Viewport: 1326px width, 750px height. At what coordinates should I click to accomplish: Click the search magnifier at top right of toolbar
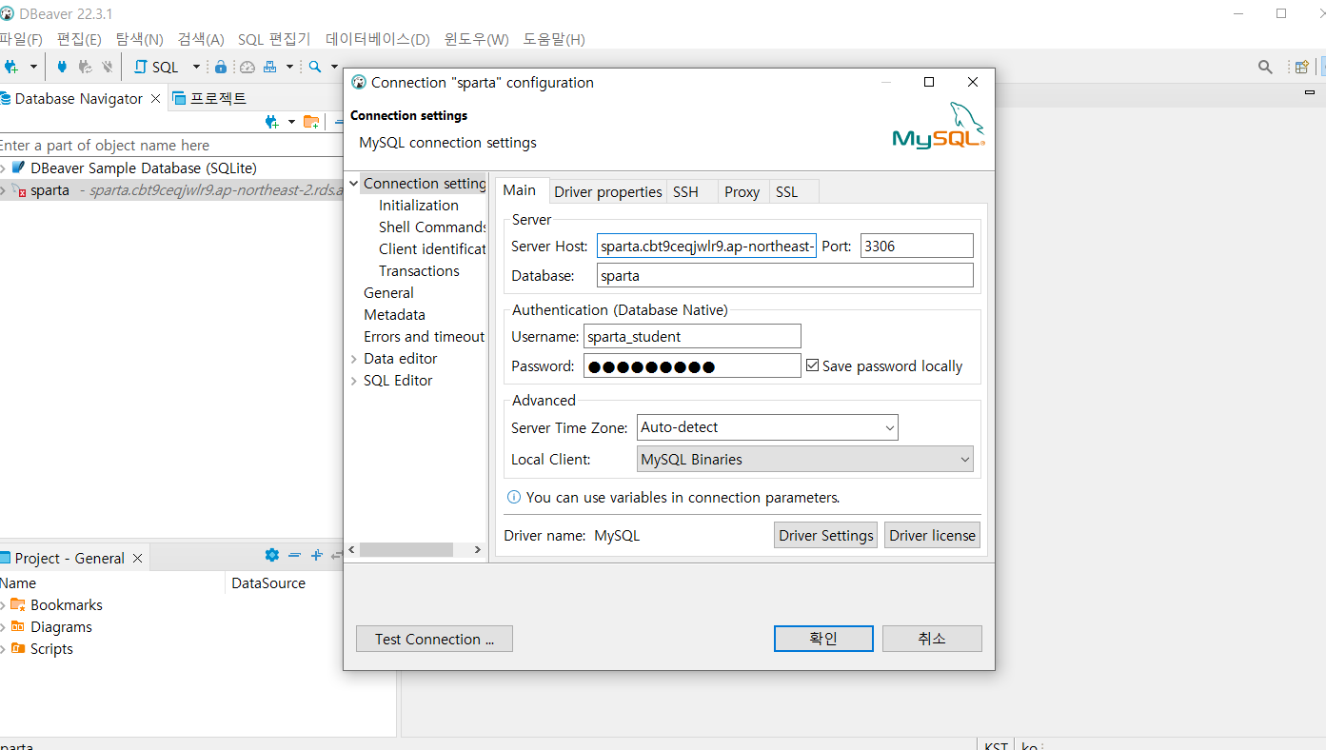(1265, 67)
